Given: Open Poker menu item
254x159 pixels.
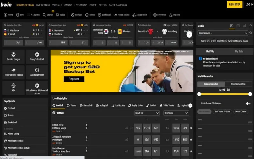Looking at the screenshot, I should click(93, 5).
